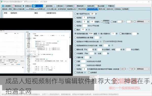Click info icon after 阈值 label
Image resolution: width=152 pixels, height=96 pixels.
(x=99, y=33)
